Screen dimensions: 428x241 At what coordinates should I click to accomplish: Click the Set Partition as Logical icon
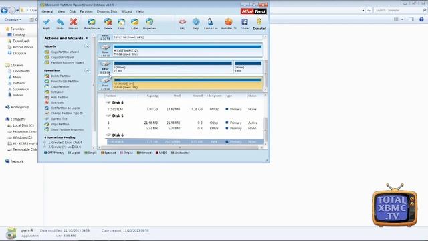point(47,108)
